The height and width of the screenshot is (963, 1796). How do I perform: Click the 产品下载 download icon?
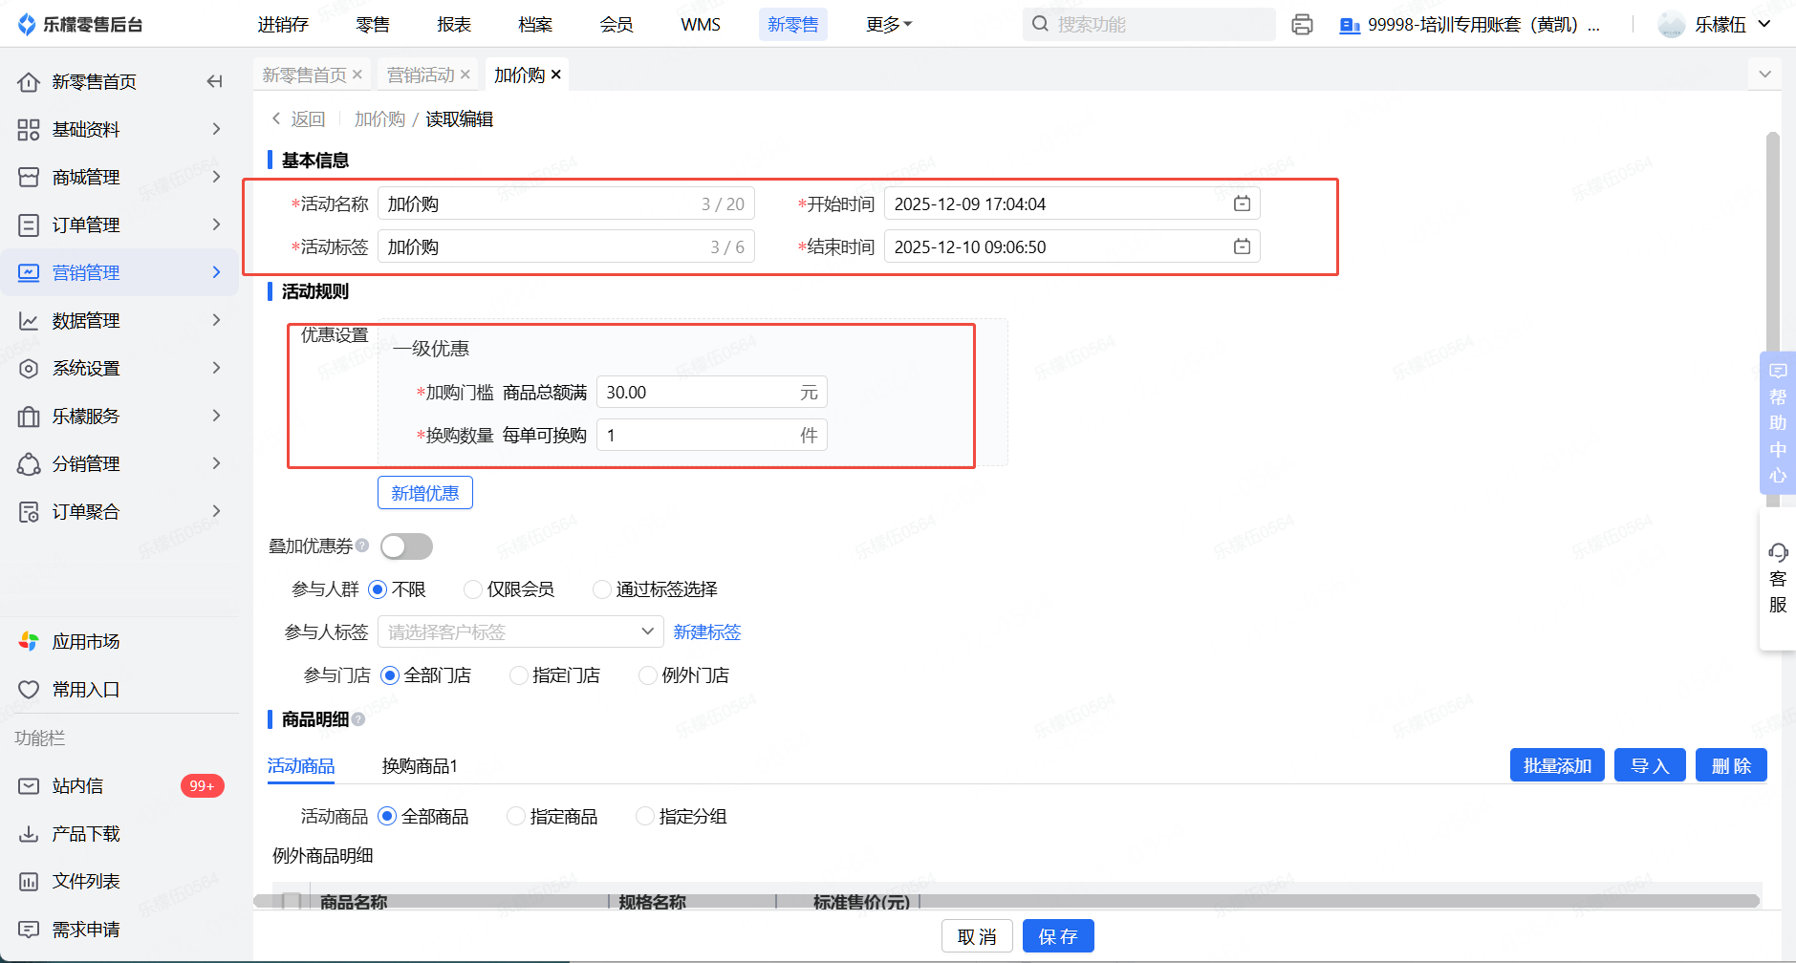pyautogui.click(x=29, y=834)
